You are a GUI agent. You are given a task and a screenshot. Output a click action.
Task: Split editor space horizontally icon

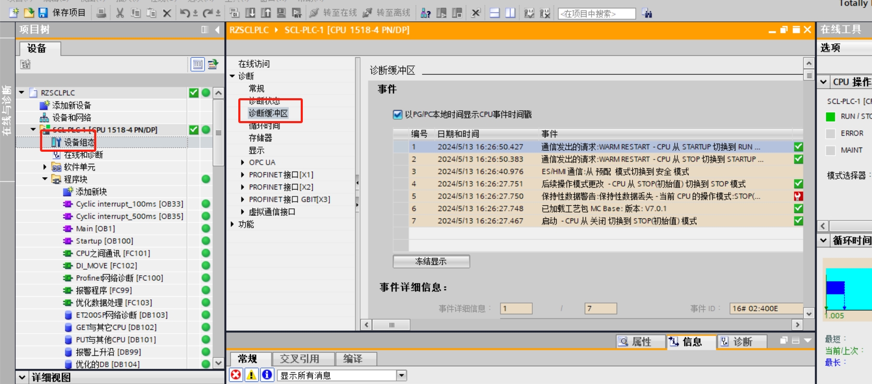click(x=495, y=13)
